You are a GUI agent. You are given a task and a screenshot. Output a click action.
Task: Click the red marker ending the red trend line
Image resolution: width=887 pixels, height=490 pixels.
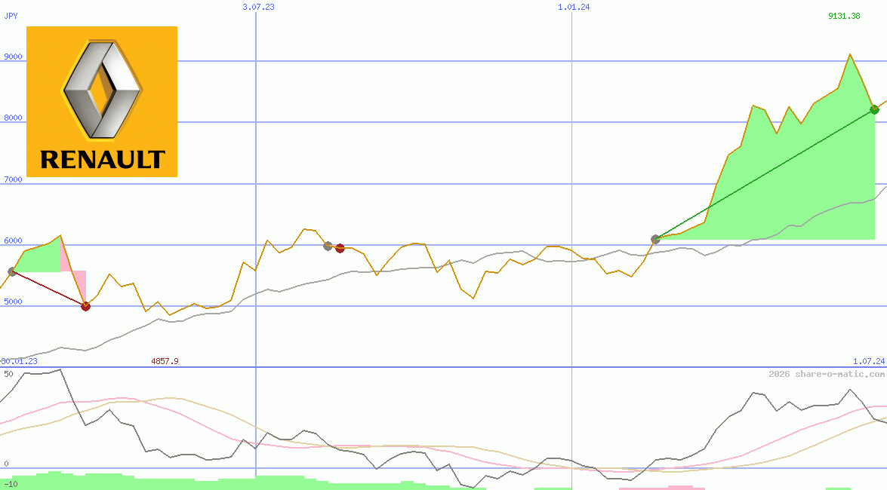click(85, 306)
